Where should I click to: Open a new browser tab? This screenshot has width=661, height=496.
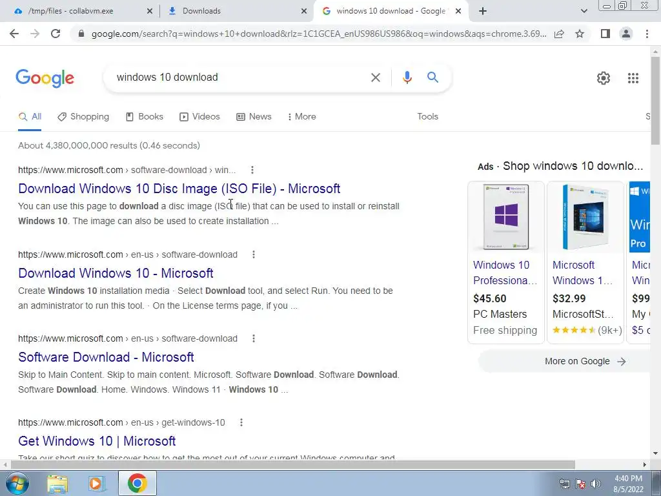tap(483, 12)
